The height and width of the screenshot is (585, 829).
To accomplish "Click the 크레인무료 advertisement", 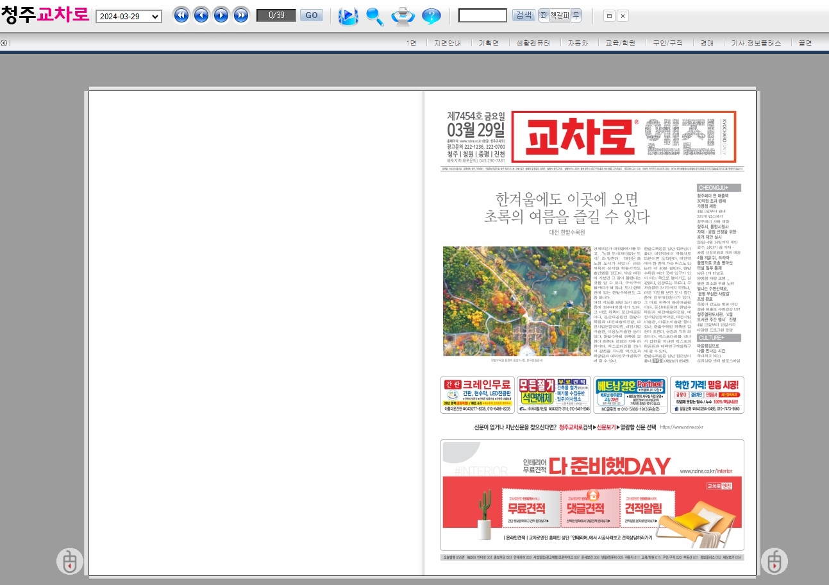I will pyautogui.click(x=478, y=395).
